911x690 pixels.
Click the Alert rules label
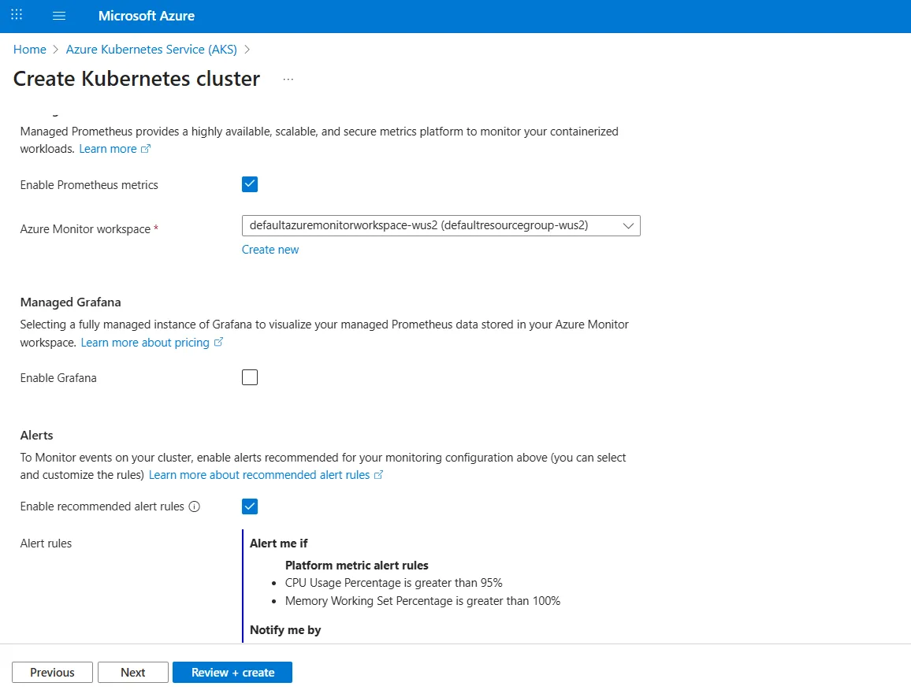[x=46, y=543]
